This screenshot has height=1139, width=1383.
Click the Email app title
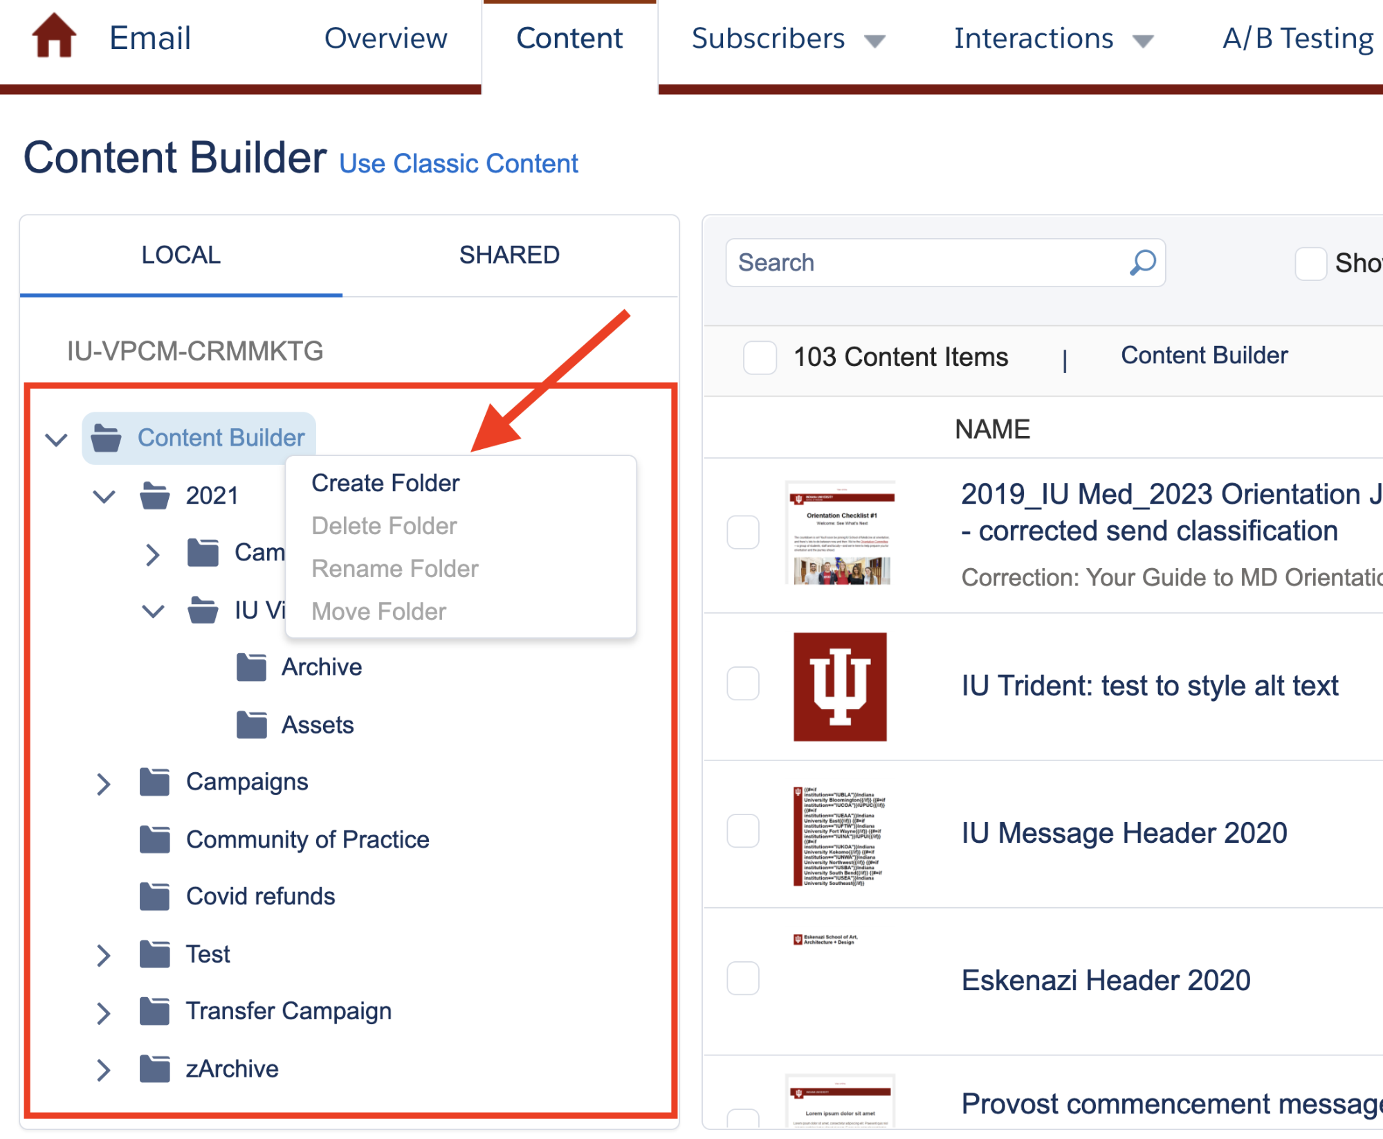pos(150,38)
